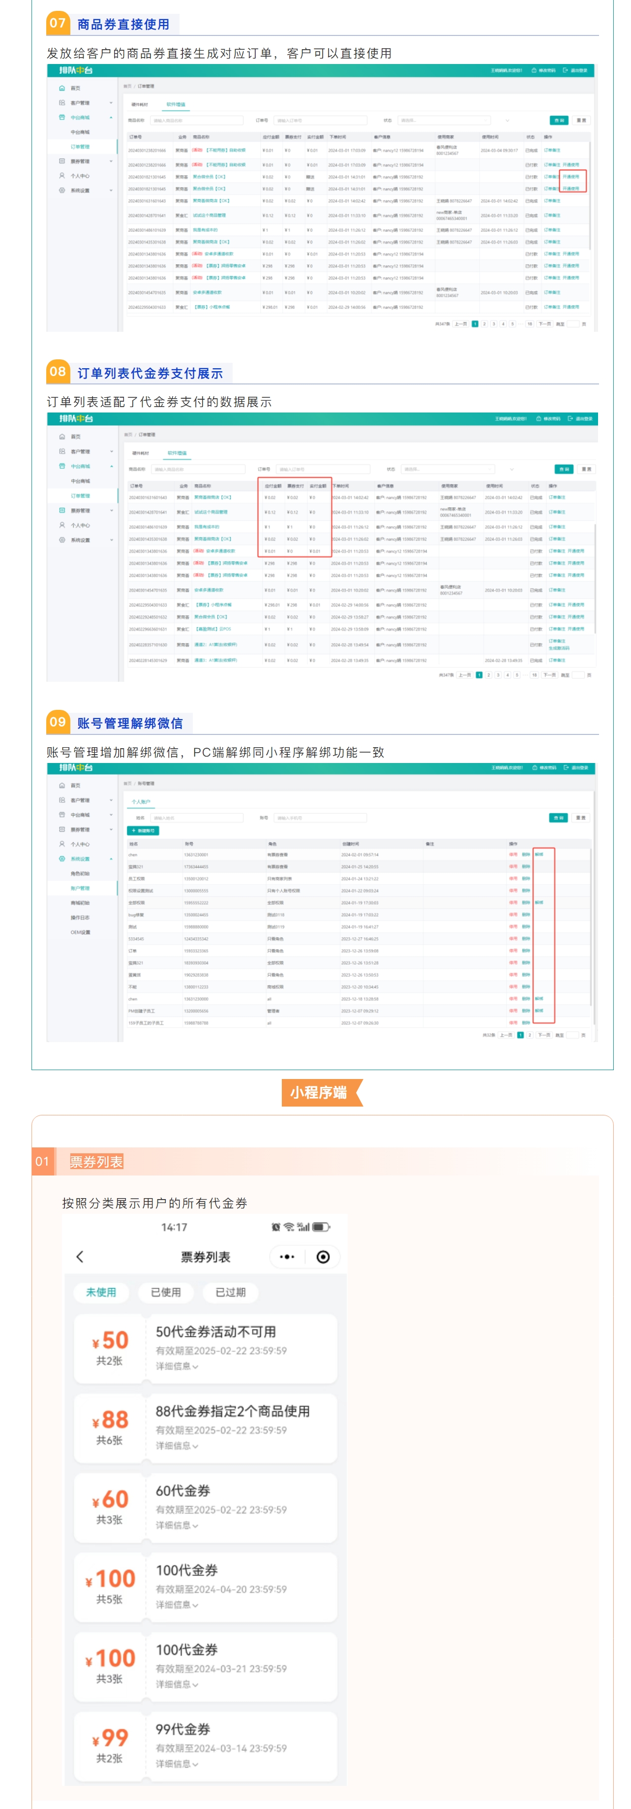
Task: Click 票券管理 icon in section 07 sidebar
Action: 62,161
